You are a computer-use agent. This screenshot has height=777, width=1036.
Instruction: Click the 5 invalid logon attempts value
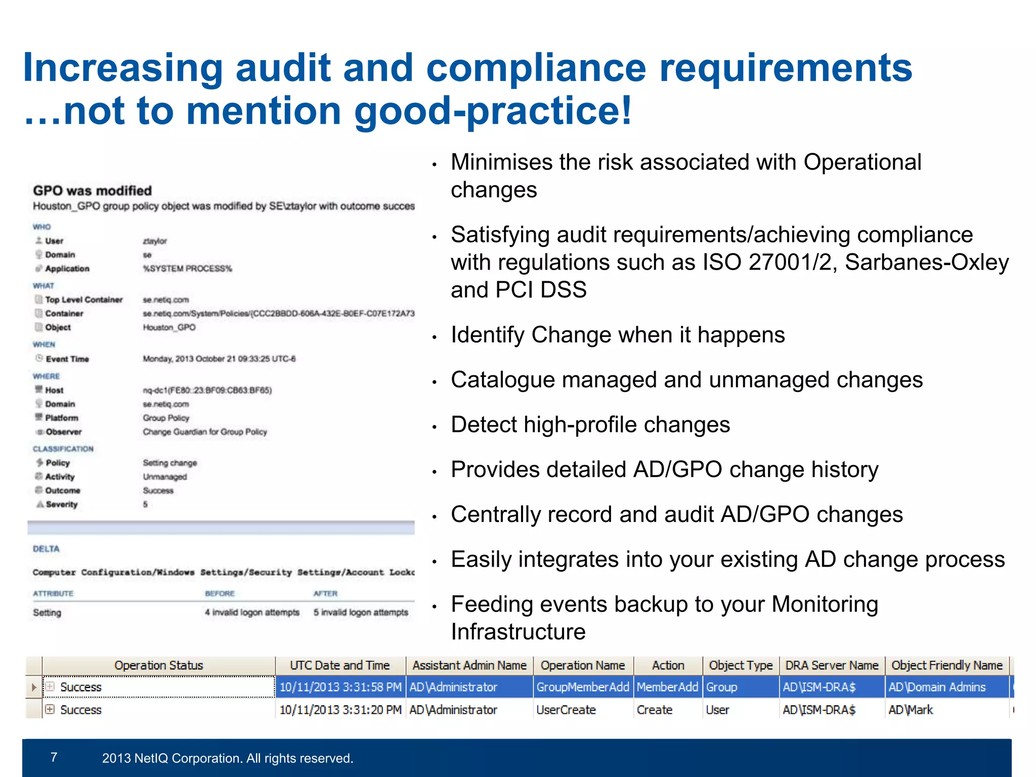361,612
